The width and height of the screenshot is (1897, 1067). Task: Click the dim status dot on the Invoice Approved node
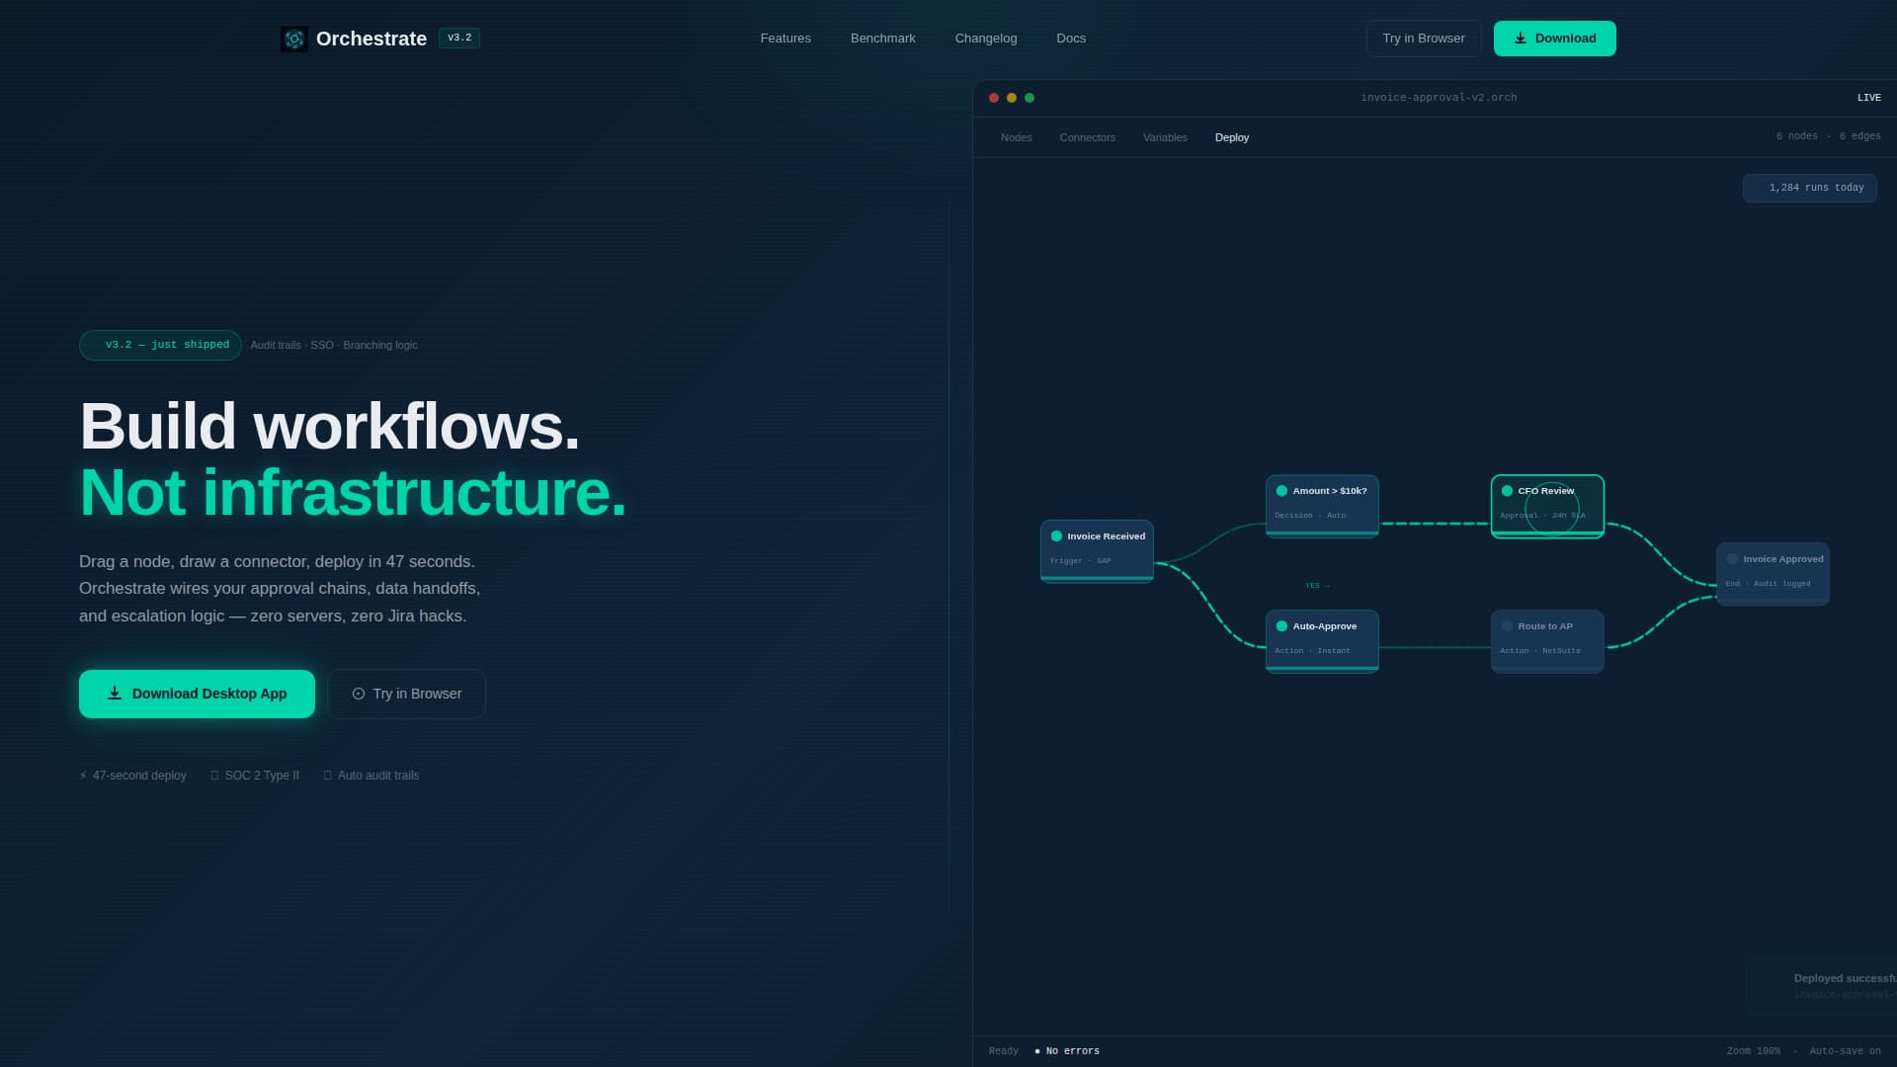[x=1732, y=559]
